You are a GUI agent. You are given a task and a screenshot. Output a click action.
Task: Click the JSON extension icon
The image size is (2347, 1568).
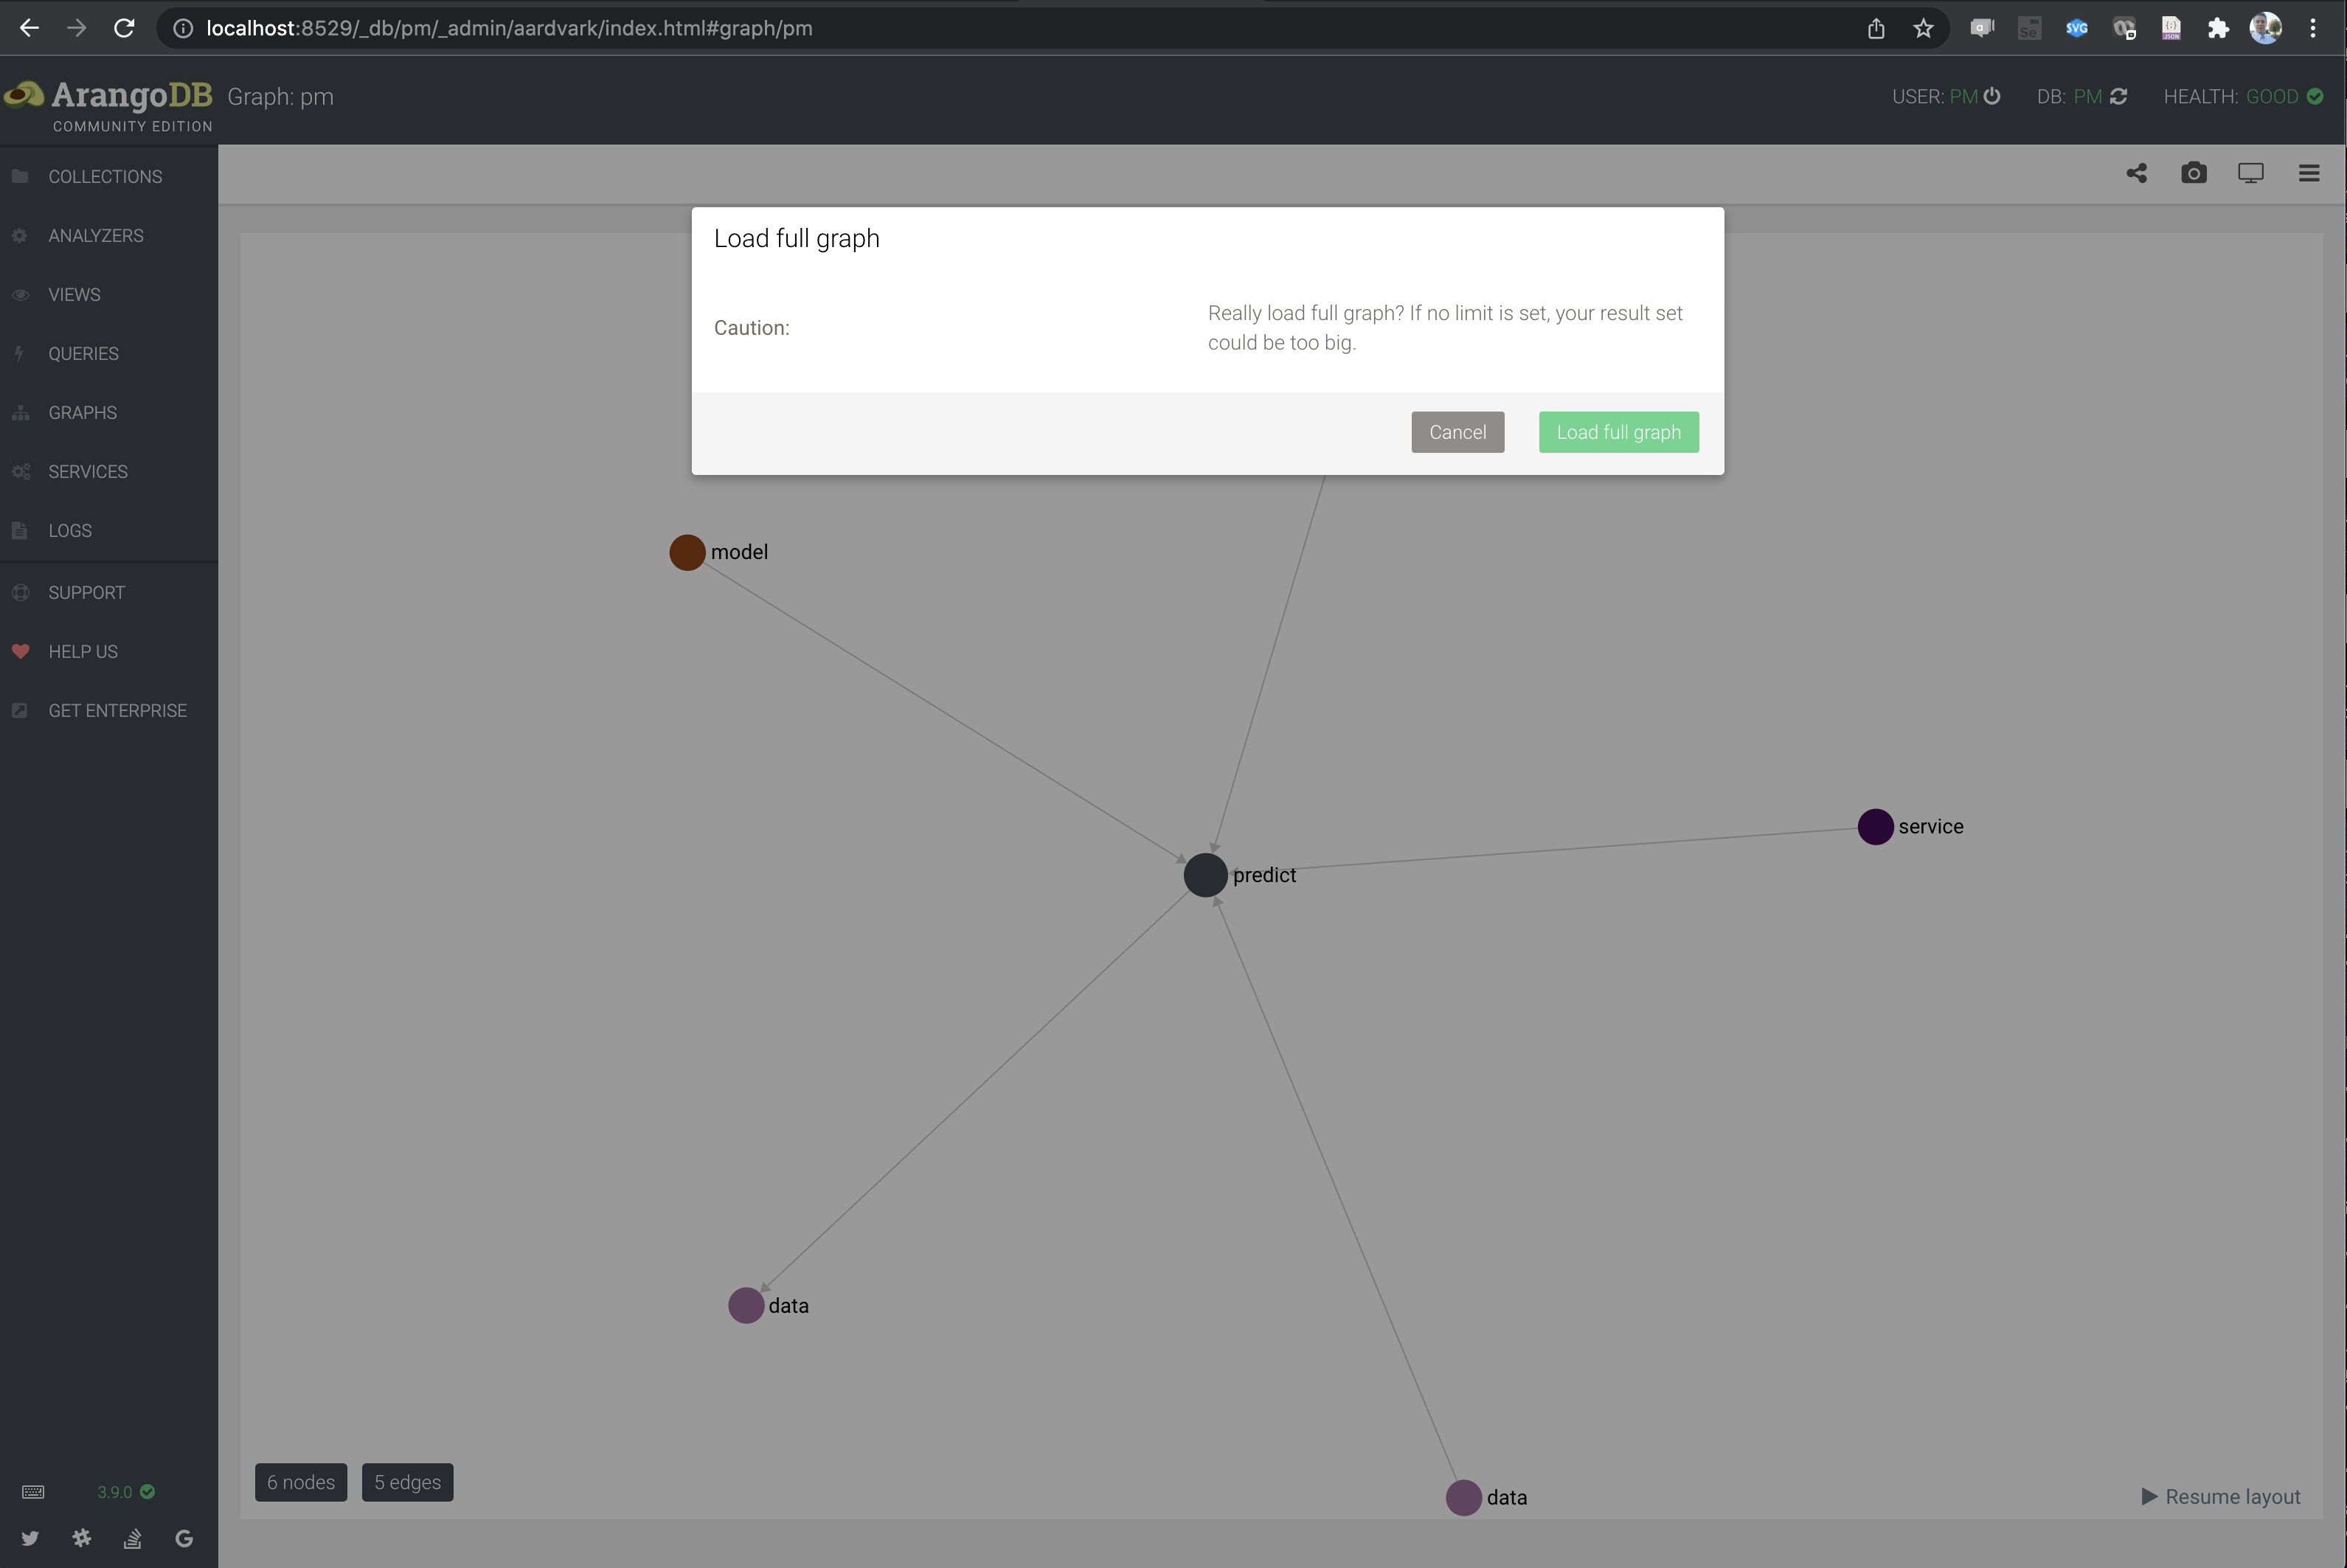point(2171,28)
